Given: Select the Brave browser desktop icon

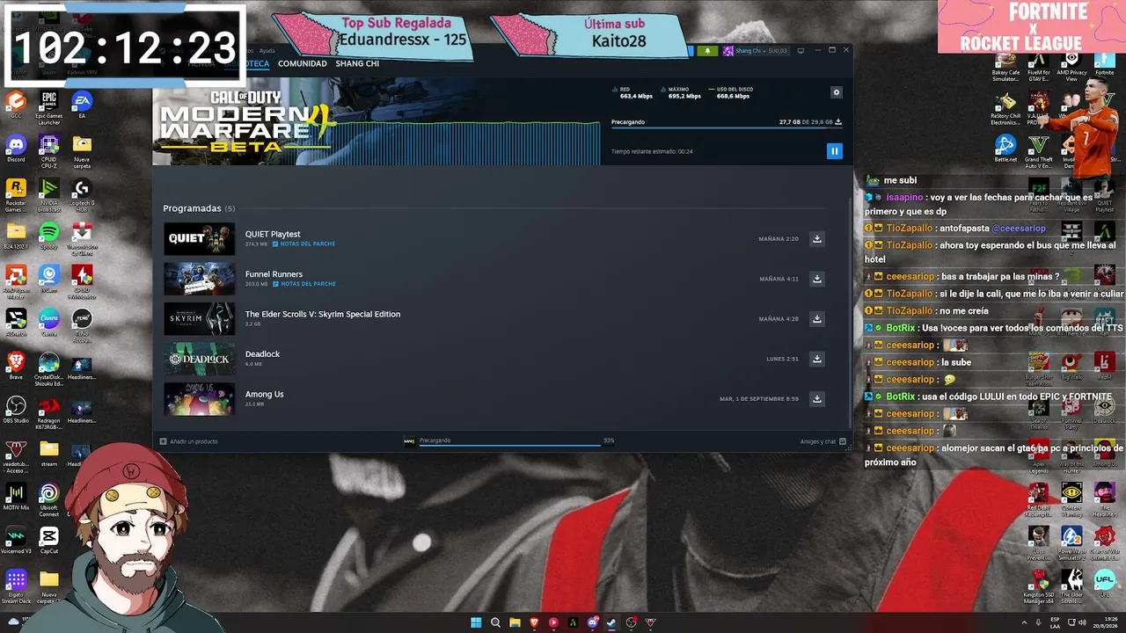Looking at the screenshot, I should pyautogui.click(x=16, y=366).
